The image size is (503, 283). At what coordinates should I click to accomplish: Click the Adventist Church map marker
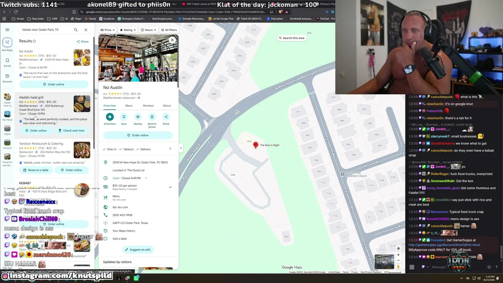[343, 174]
